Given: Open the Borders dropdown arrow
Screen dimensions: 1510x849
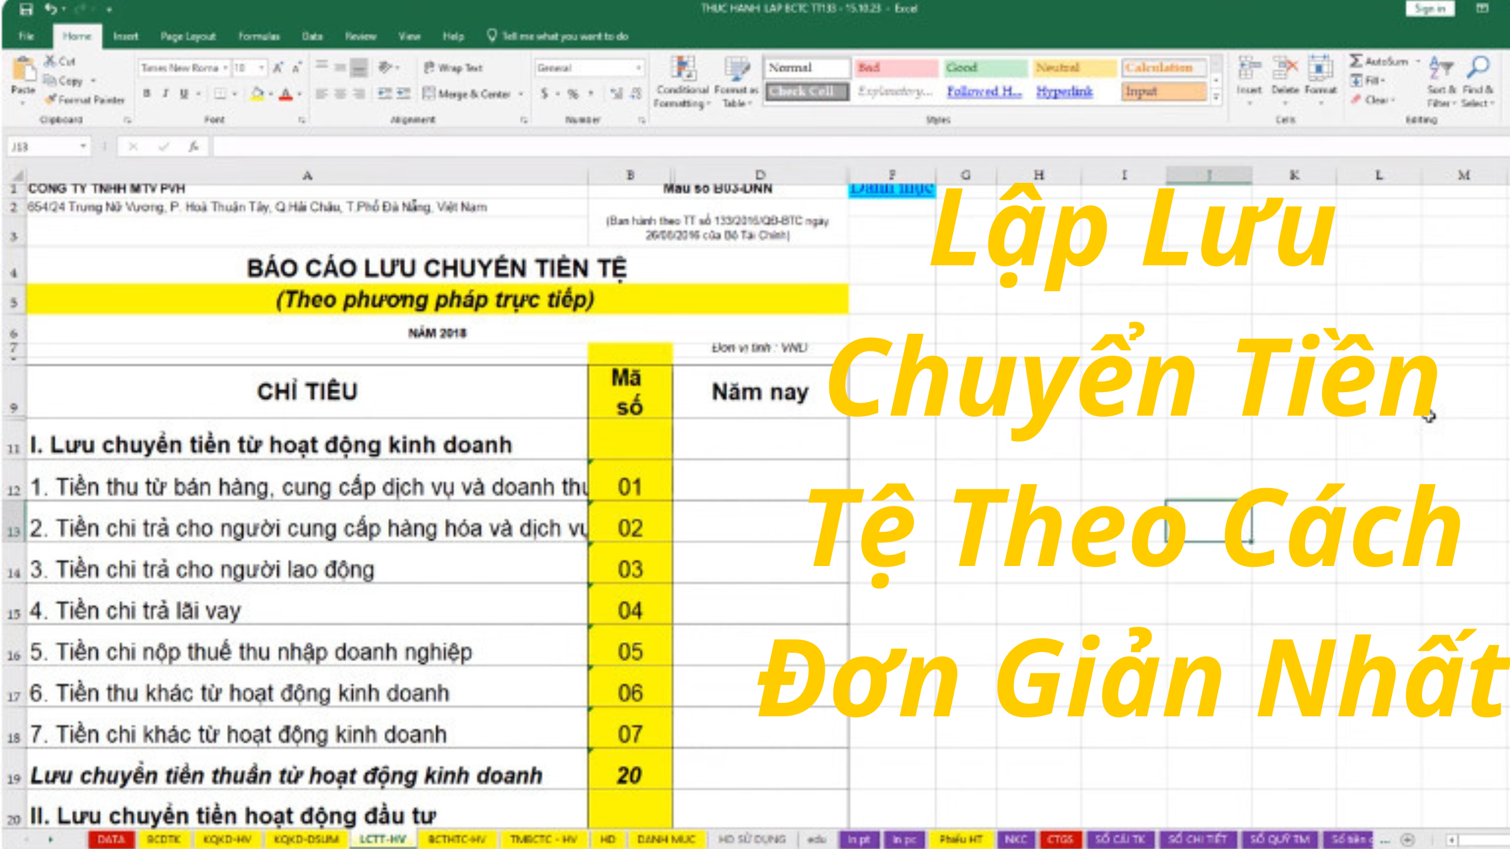Looking at the screenshot, I should (x=235, y=94).
